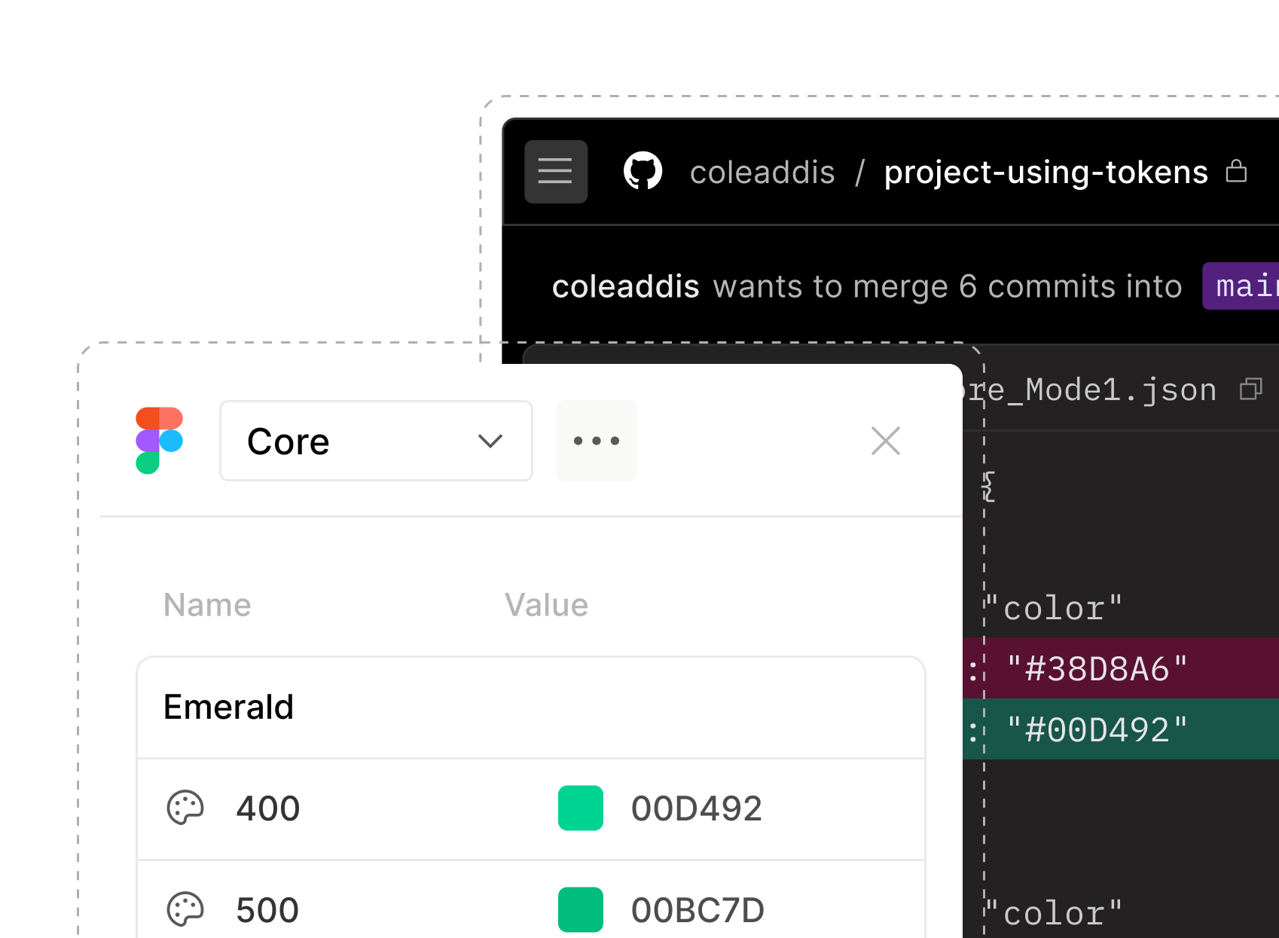Click the lock icon beside project-using-tokens
Viewport: 1279px width, 938px height.
click(1236, 171)
